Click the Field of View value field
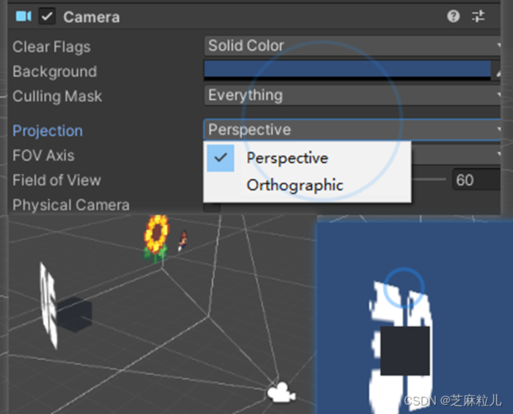 477,180
